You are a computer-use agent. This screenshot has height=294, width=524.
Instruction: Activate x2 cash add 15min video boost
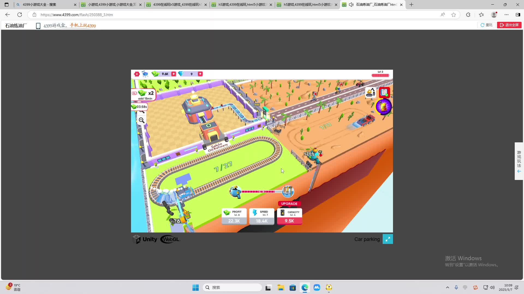[x=144, y=95]
